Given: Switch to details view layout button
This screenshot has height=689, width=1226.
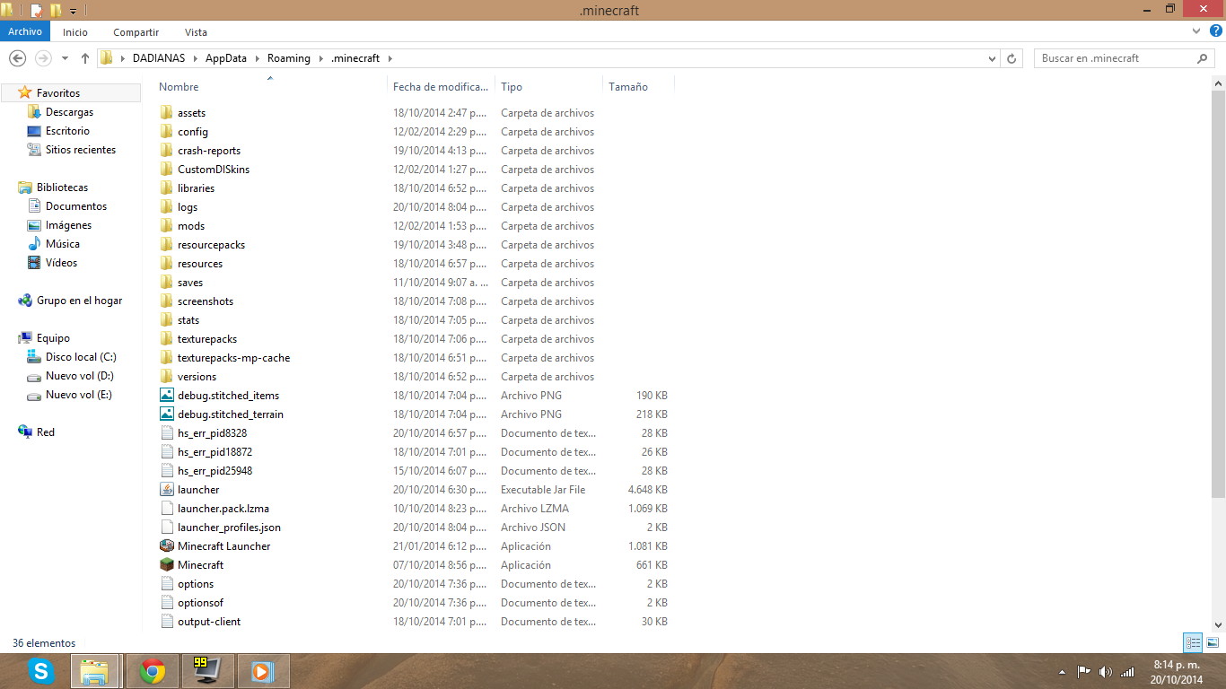Looking at the screenshot, I should (1193, 642).
